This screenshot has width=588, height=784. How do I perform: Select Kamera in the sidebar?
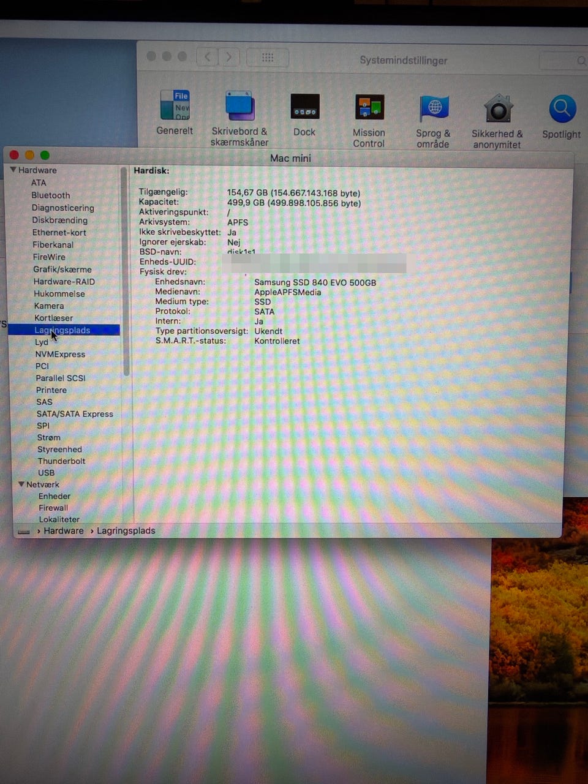pyautogui.click(x=49, y=306)
